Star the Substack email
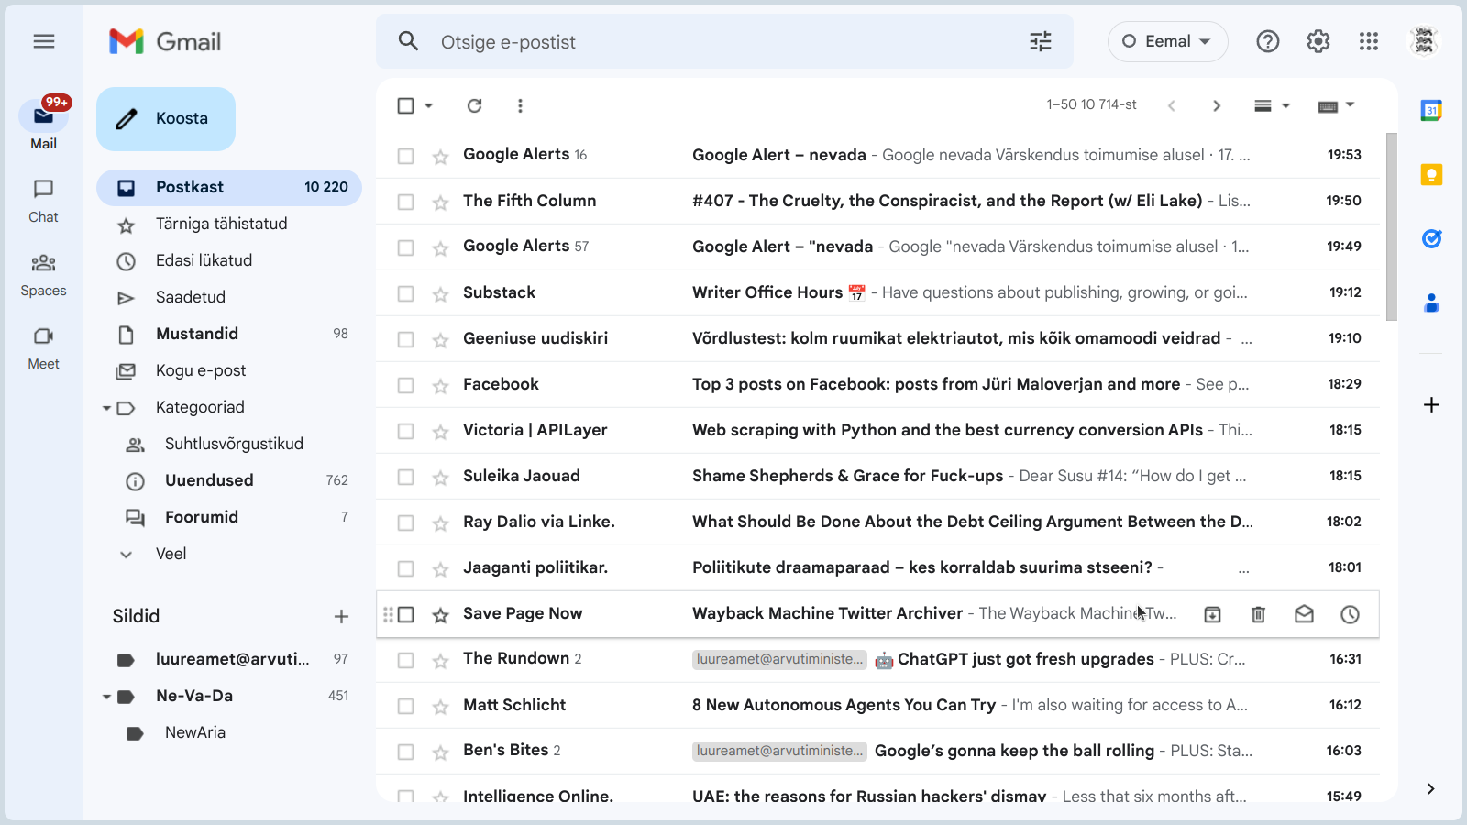This screenshot has width=1467, height=825. (x=441, y=294)
